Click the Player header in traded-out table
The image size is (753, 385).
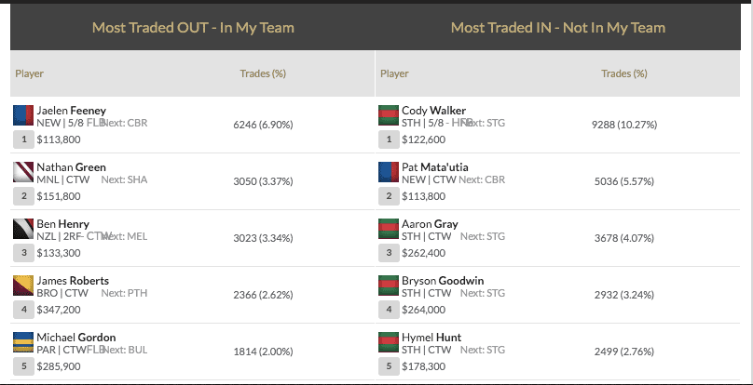tap(29, 73)
